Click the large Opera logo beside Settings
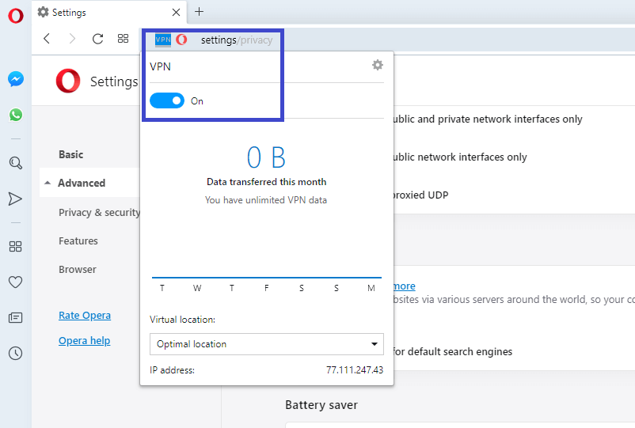This screenshot has width=635, height=428. 68,81
